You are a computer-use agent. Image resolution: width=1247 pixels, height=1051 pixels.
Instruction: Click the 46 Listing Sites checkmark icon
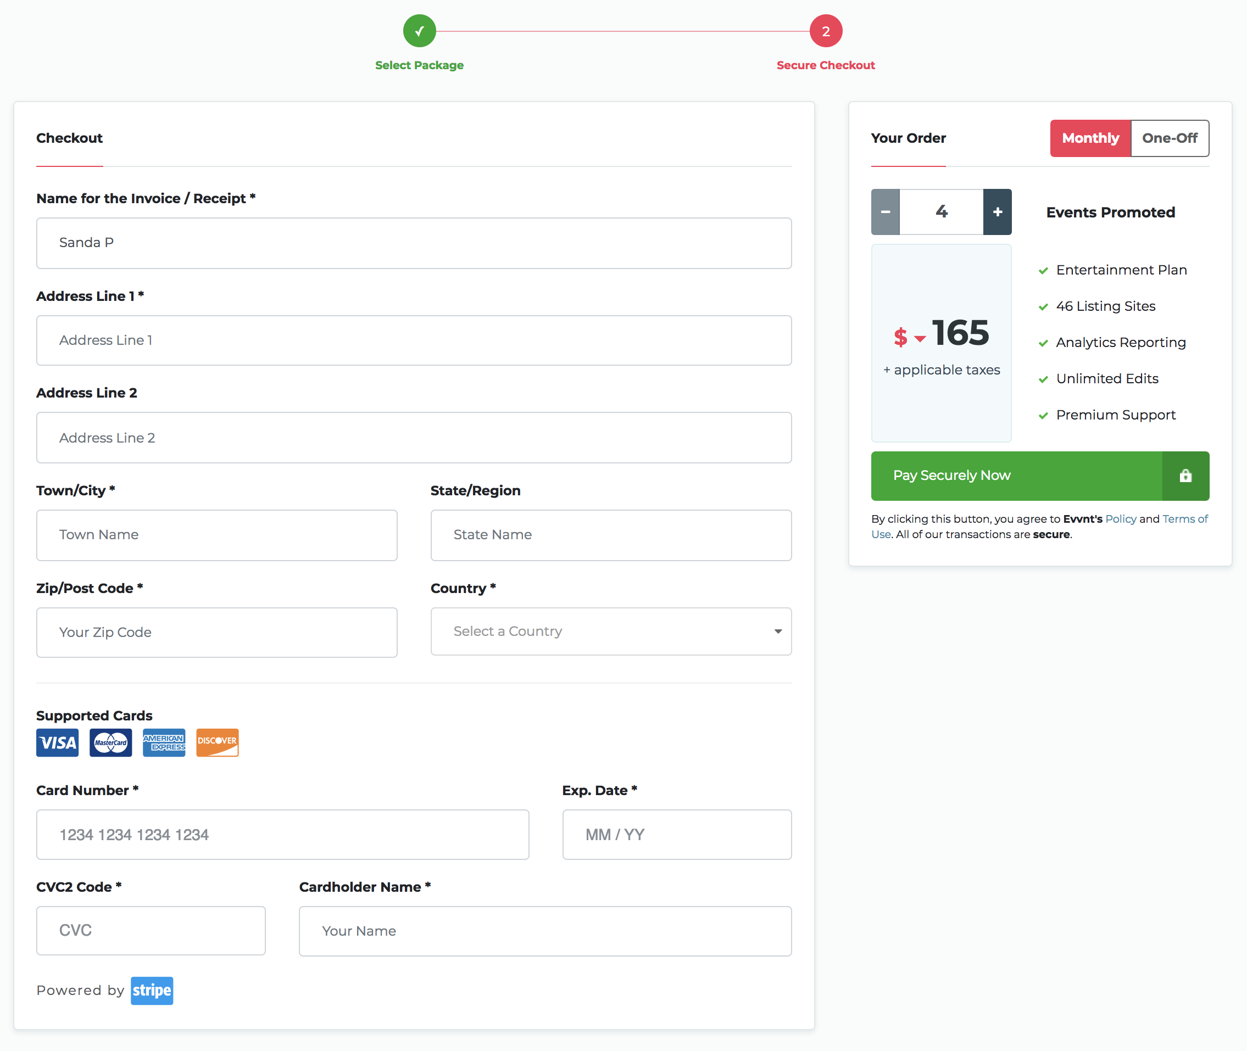pyautogui.click(x=1043, y=308)
